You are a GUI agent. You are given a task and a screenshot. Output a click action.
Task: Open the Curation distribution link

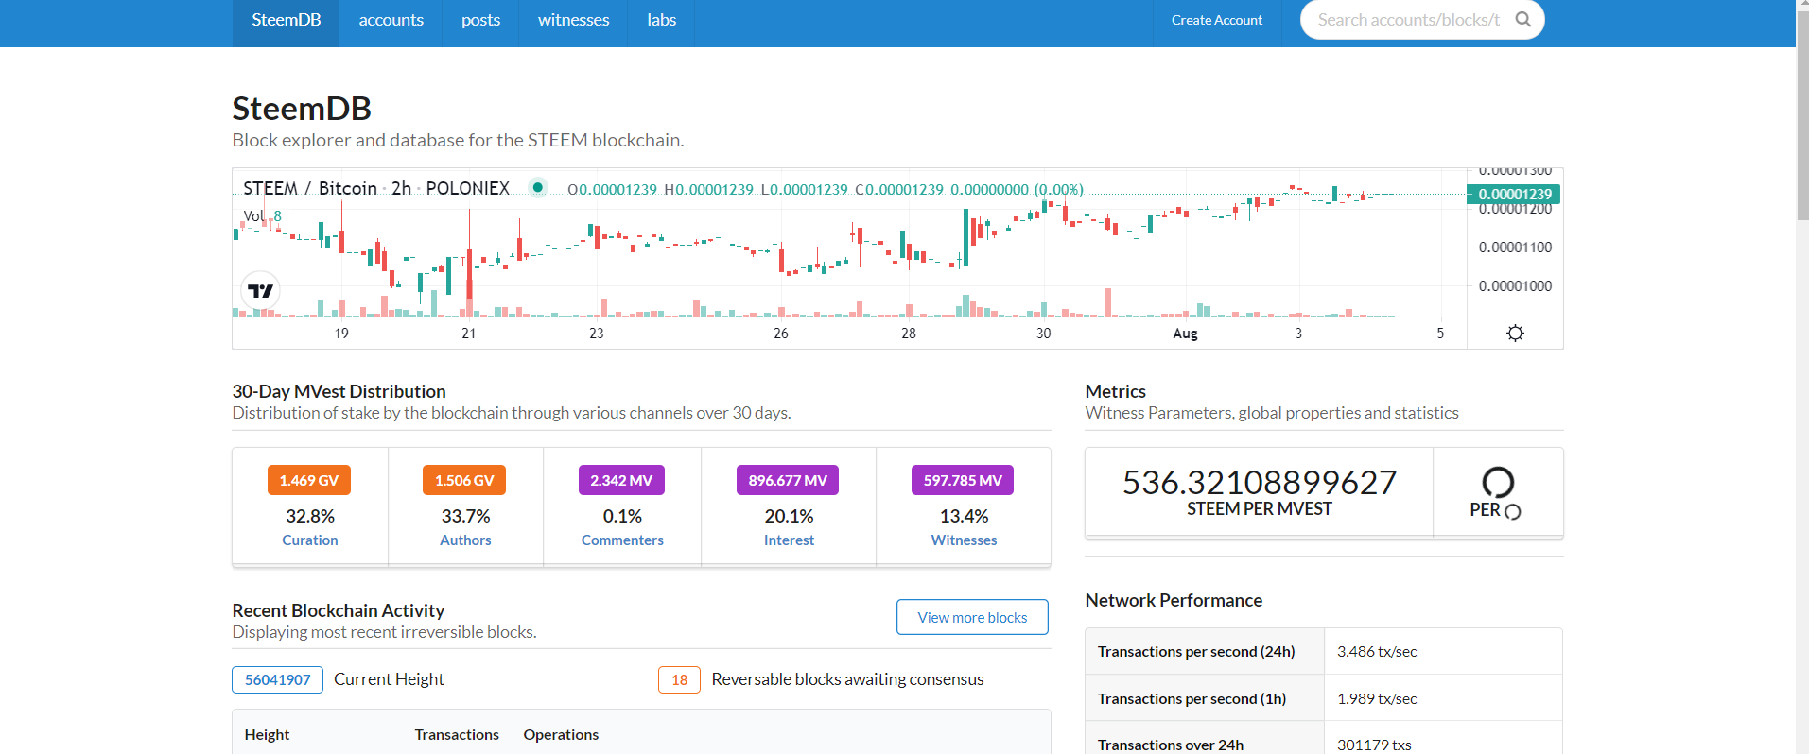(x=310, y=540)
